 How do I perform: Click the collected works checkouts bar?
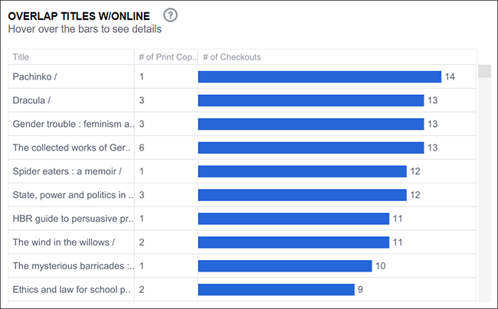click(311, 148)
